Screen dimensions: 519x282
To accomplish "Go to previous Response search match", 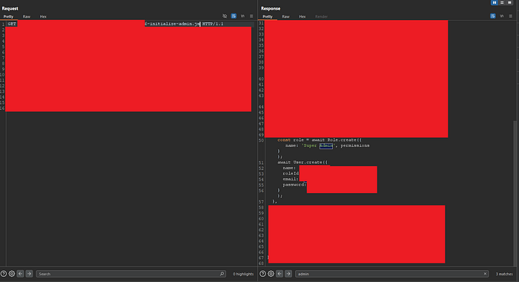I will (280, 274).
